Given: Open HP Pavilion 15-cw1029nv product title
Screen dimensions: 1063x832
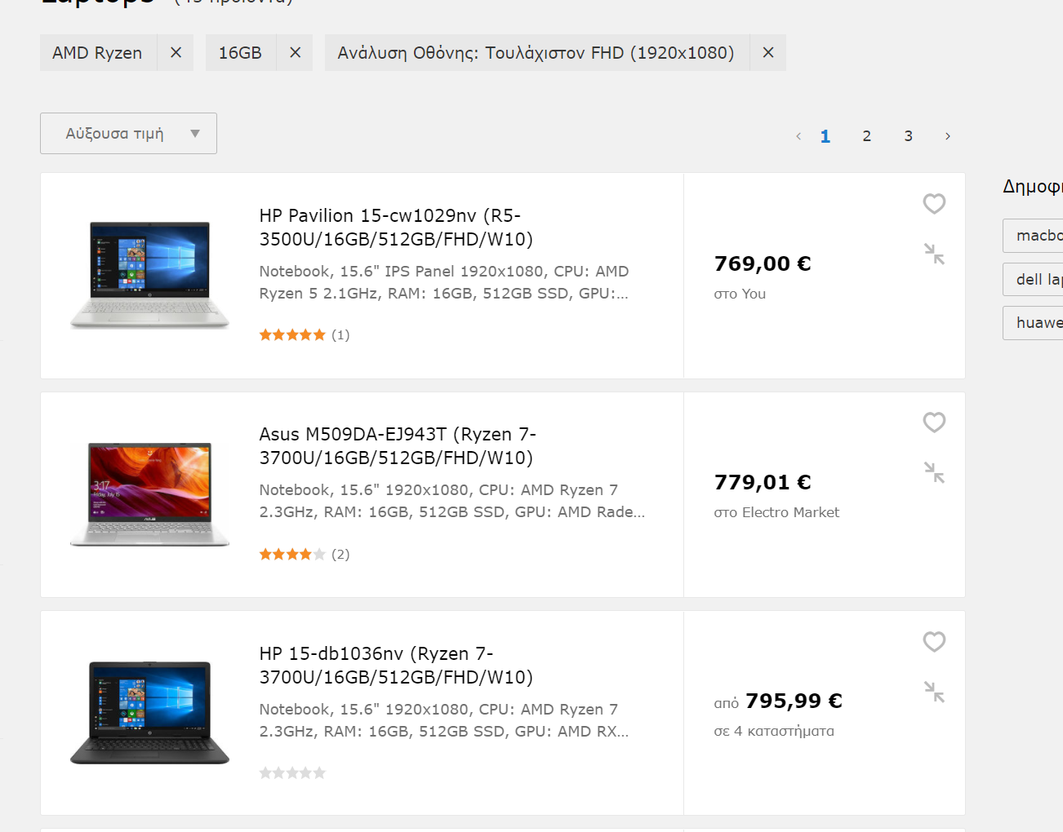Looking at the screenshot, I should pyautogui.click(x=396, y=228).
